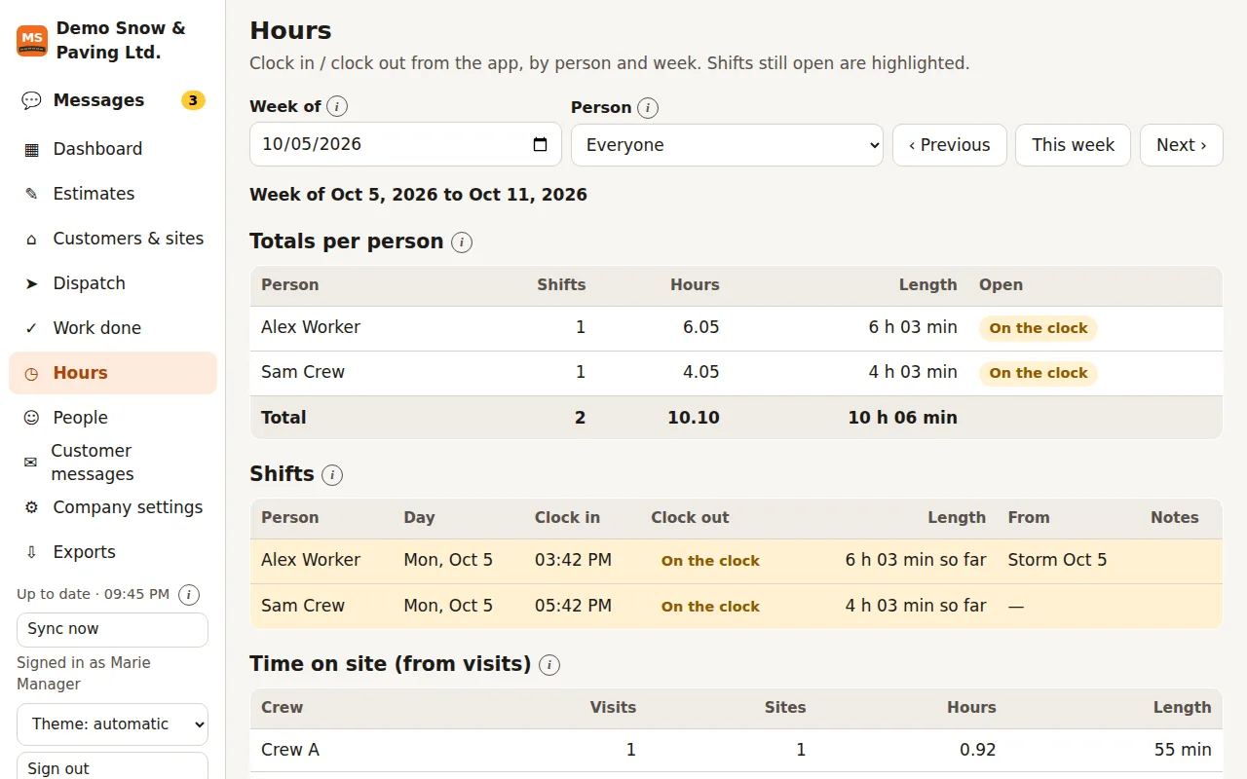
Task: Click the Exports download arrow icon
Action: [x=31, y=552]
